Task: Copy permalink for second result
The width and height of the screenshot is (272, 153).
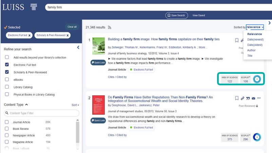Action: click(x=242, y=98)
